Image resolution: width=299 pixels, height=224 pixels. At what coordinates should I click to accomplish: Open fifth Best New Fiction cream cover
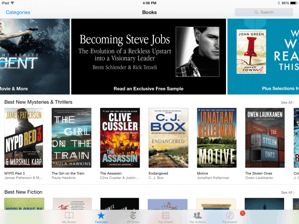pos(216,204)
